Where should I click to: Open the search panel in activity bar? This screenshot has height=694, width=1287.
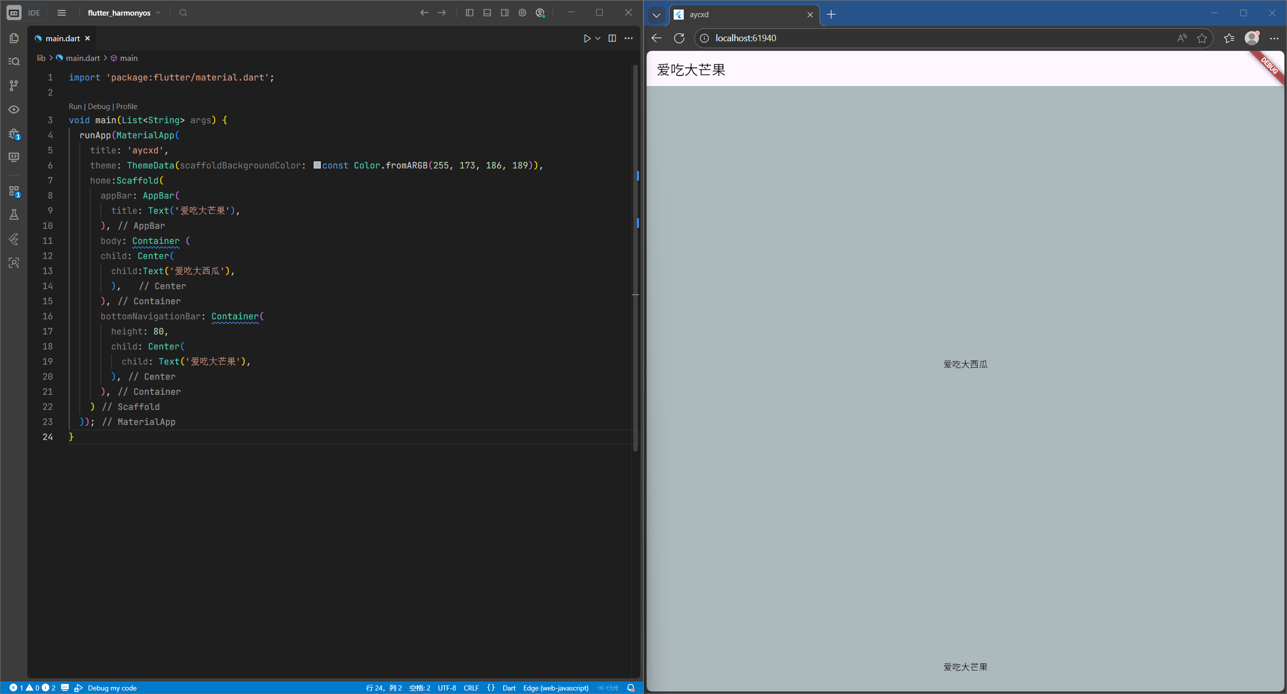point(14,61)
